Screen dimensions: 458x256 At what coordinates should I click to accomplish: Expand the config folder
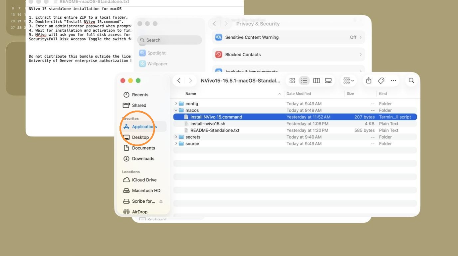(176, 104)
